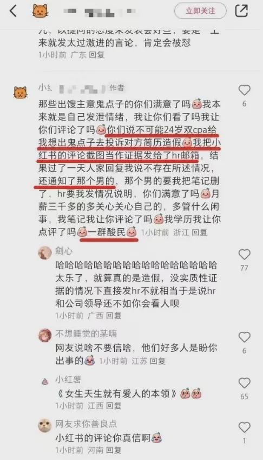Image resolution: width=263 pixels, height=460 pixels.
Task: Open 剣心's profile avatar
Action: click(45, 253)
